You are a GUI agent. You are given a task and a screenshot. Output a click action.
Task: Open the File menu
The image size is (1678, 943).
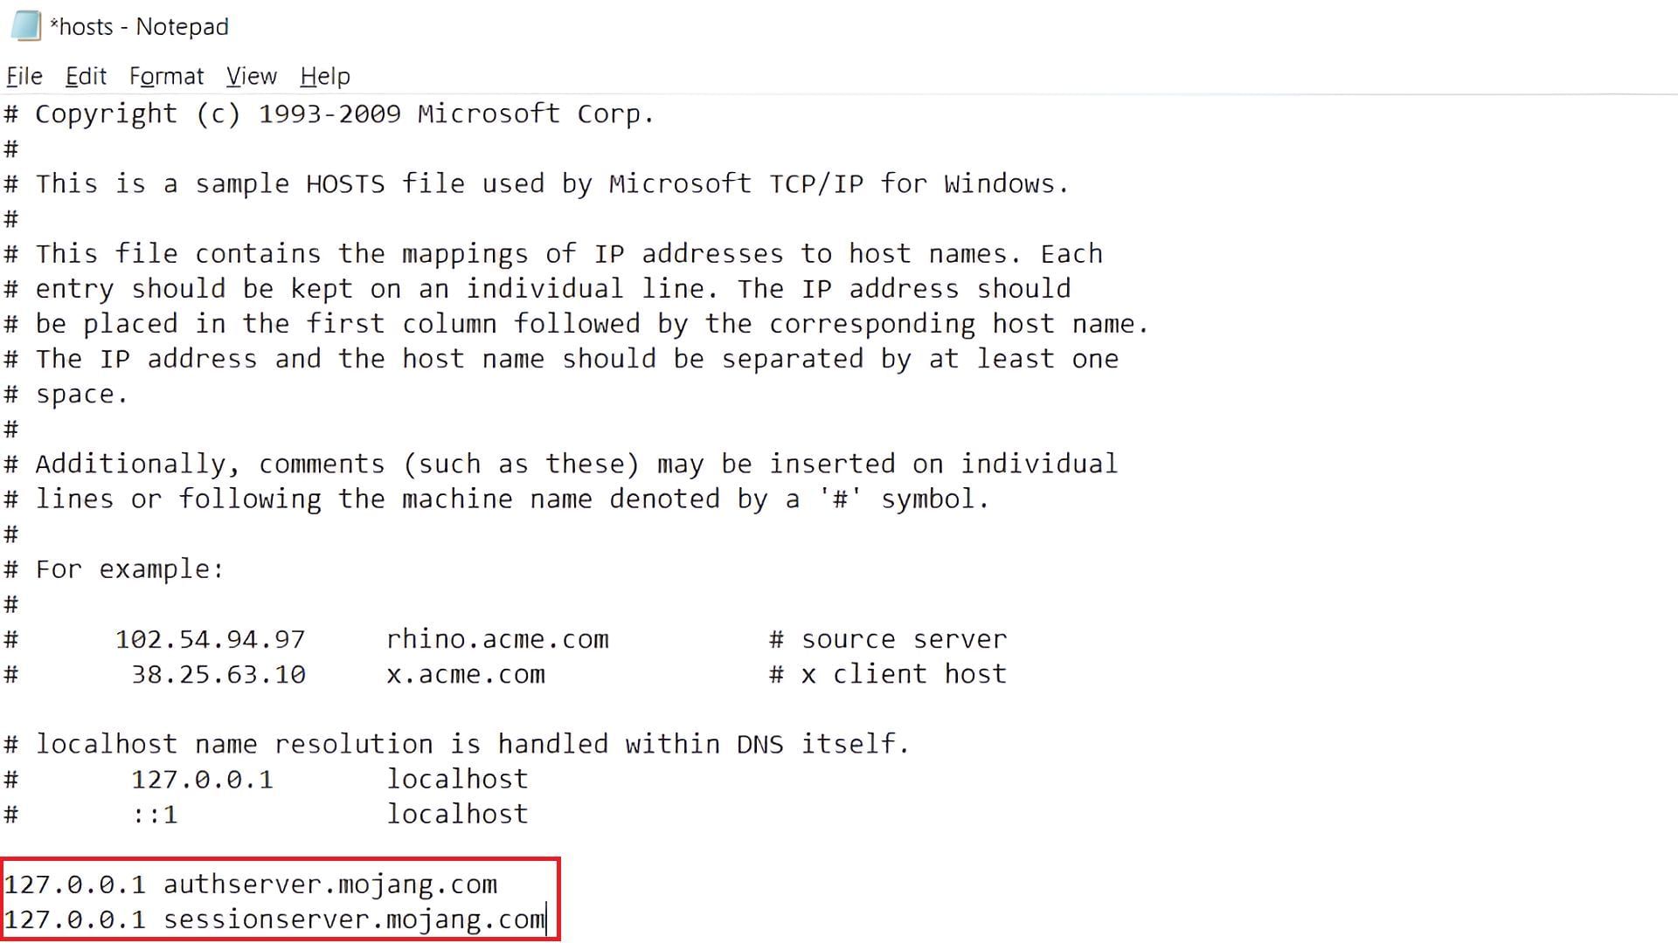(x=23, y=76)
